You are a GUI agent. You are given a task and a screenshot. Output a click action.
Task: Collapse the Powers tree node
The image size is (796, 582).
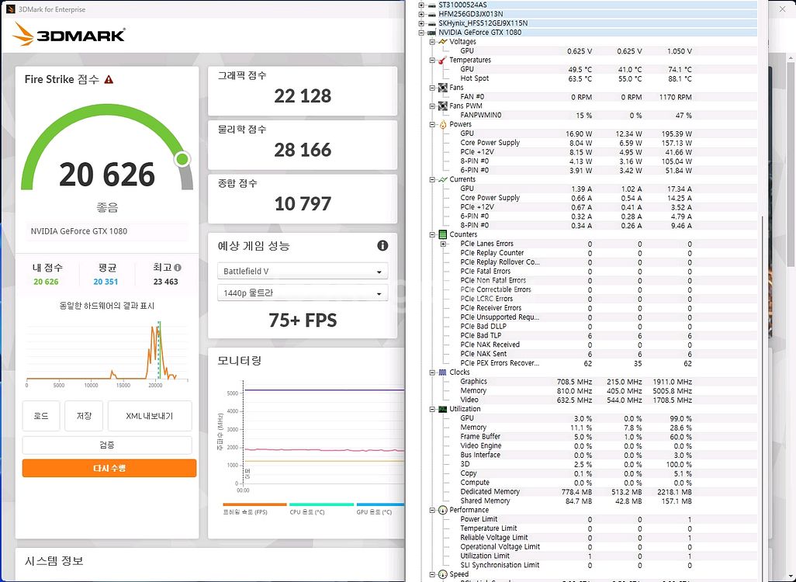point(432,124)
